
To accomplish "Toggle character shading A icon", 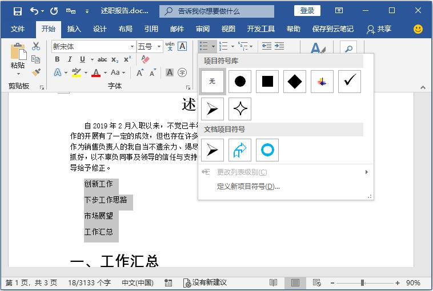I will coord(170,72).
